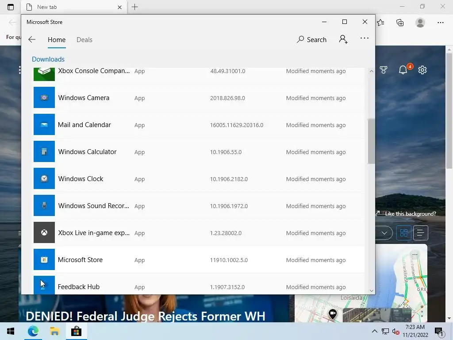
Task: Open the Edge profile avatar
Action: coord(420,23)
